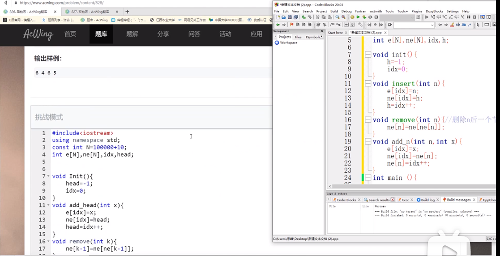Open the Plugins menu
This screenshot has width=500, height=256.
[x=417, y=11]
